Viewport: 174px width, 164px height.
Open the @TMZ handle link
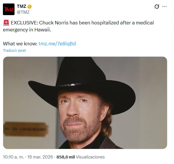(x=23, y=12)
